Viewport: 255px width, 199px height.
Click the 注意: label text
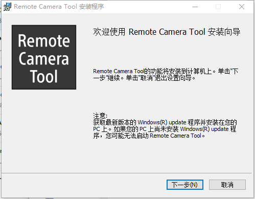click(100, 116)
